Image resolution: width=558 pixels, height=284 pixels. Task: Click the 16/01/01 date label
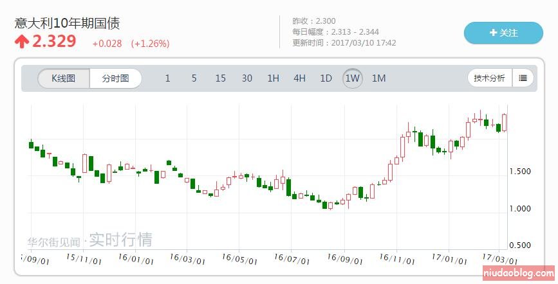[136, 259]
